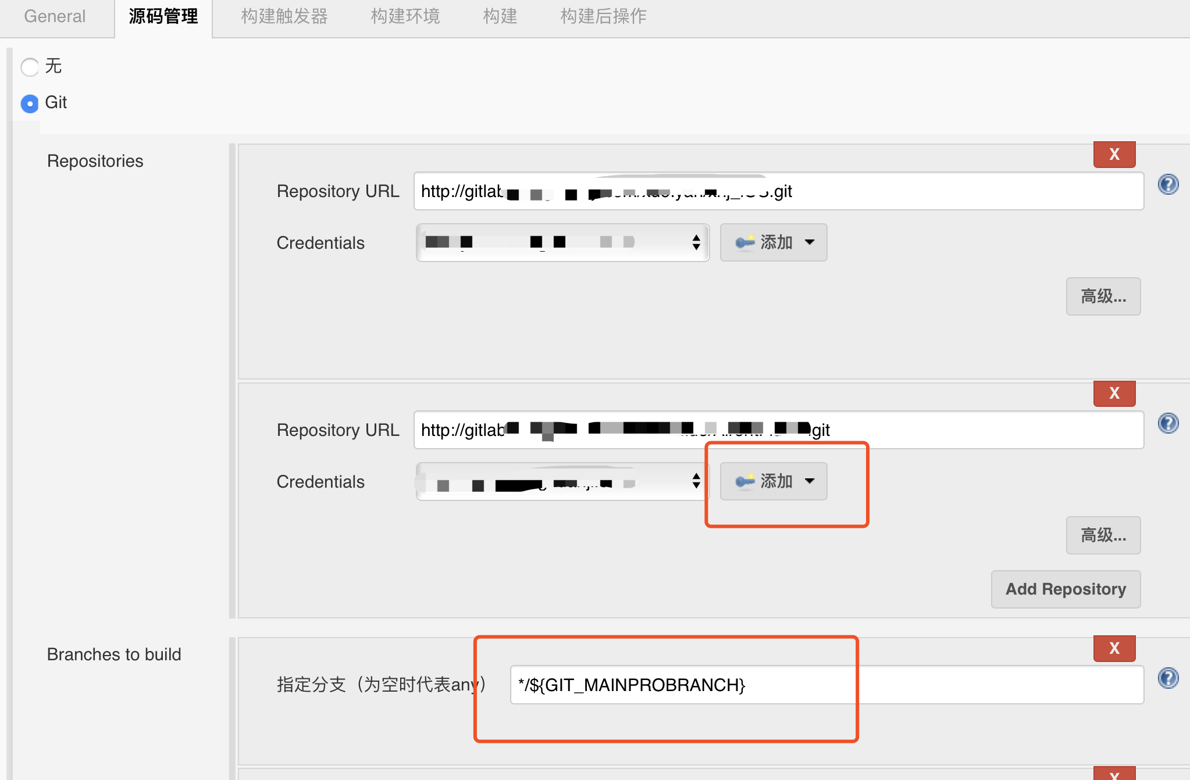Click key icon in first 添加 credentials button

coord(744,242)
